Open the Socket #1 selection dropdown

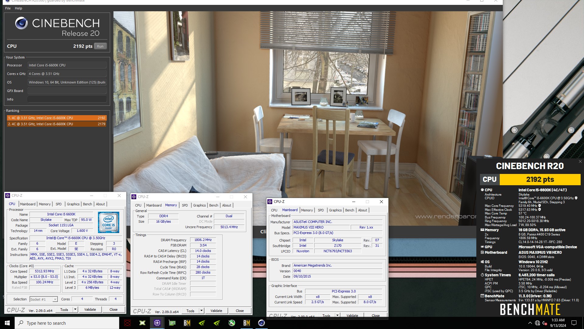click(43, 299)
